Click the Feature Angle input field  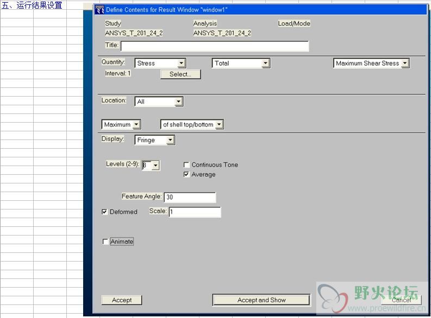(x=190, y=198)
